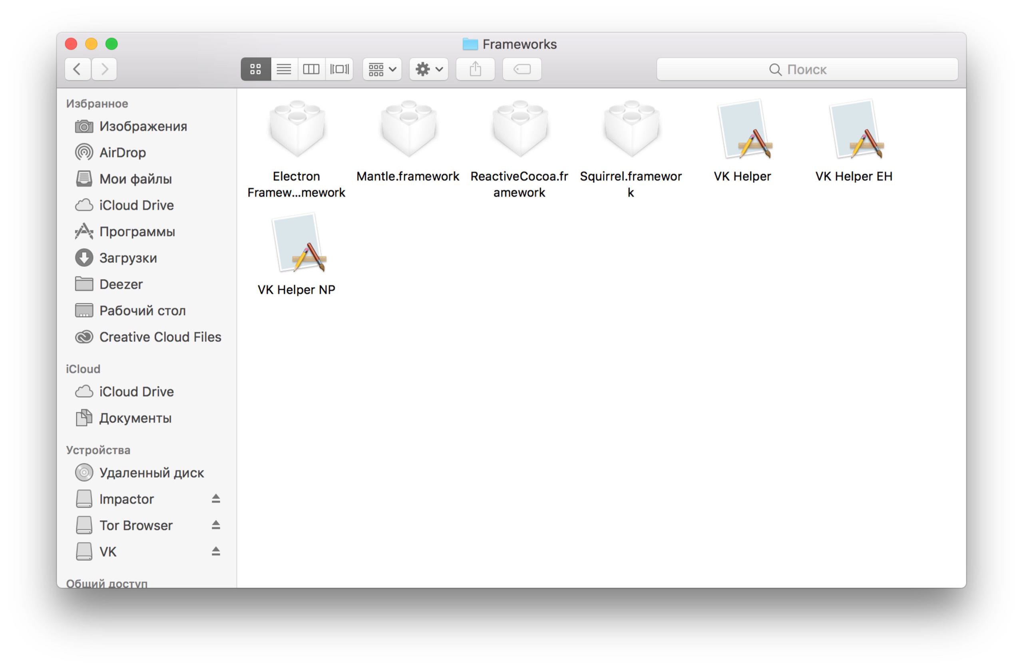The width and height of the screenshot is (1023, 669).
Task: Switch to list view mode
Action: [284, 69]
